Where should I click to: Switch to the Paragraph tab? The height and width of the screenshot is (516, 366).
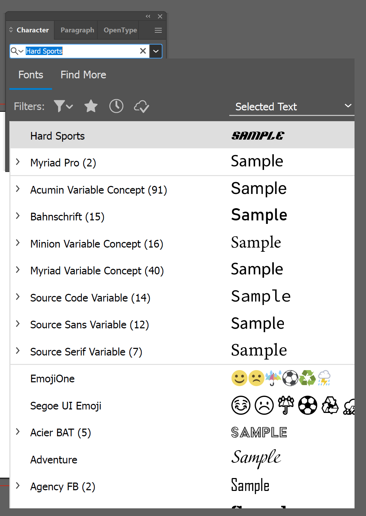pos(77,30)
